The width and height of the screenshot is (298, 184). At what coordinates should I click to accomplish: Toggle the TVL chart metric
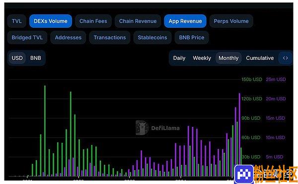click(x=17, y=21)
